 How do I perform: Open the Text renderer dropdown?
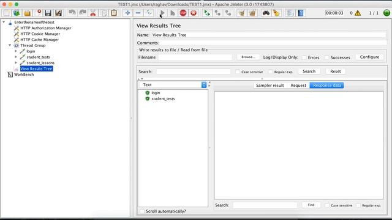click(173, 85)
